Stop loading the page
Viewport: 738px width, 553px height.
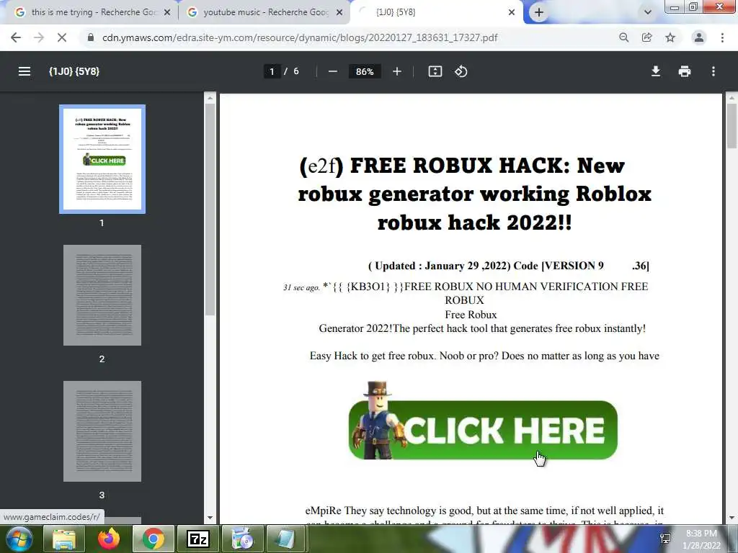click(62, 37)
